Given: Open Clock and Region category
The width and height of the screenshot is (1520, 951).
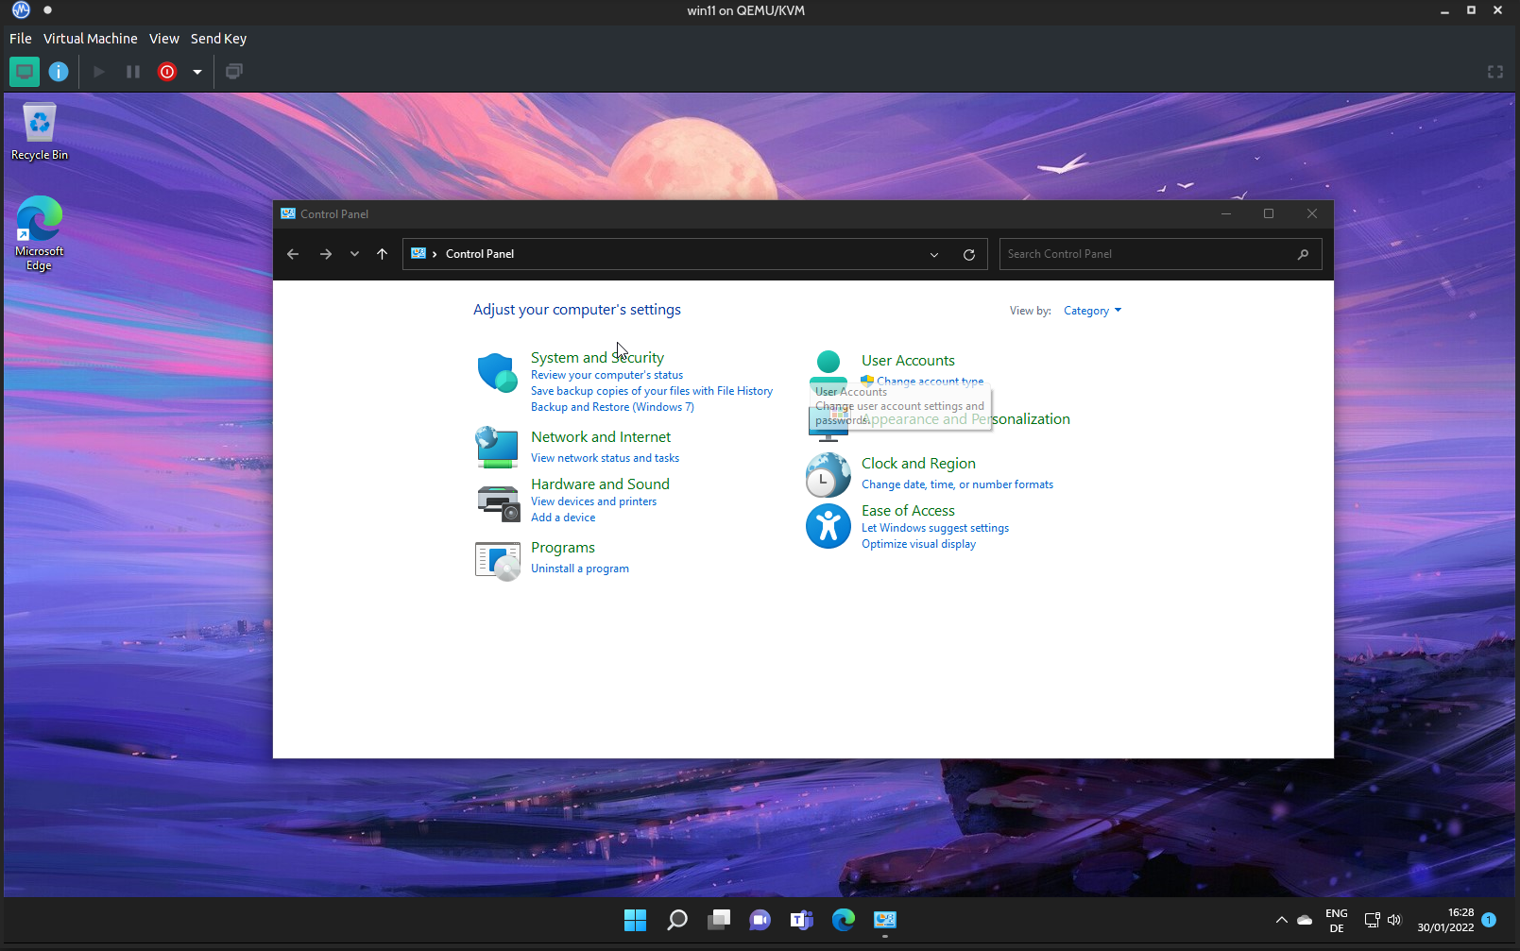Looking at the screenshot, I should pos(918,464).
